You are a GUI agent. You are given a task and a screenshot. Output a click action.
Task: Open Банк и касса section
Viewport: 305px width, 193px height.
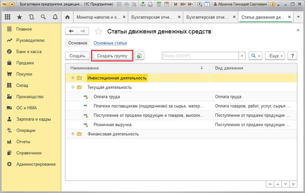pyautogui.click(x=29, y=52)
